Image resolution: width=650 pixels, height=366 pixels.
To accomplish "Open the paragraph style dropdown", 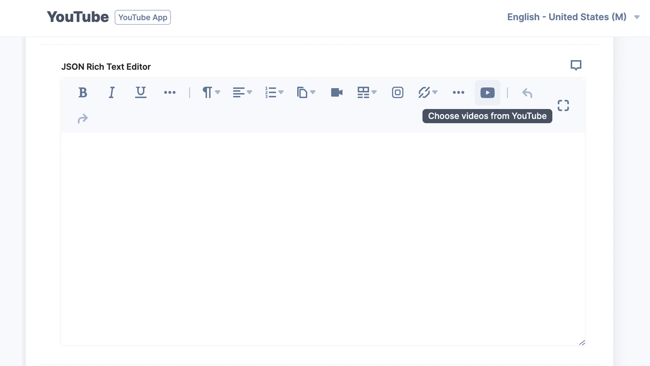I will click(x=211, y=92).
